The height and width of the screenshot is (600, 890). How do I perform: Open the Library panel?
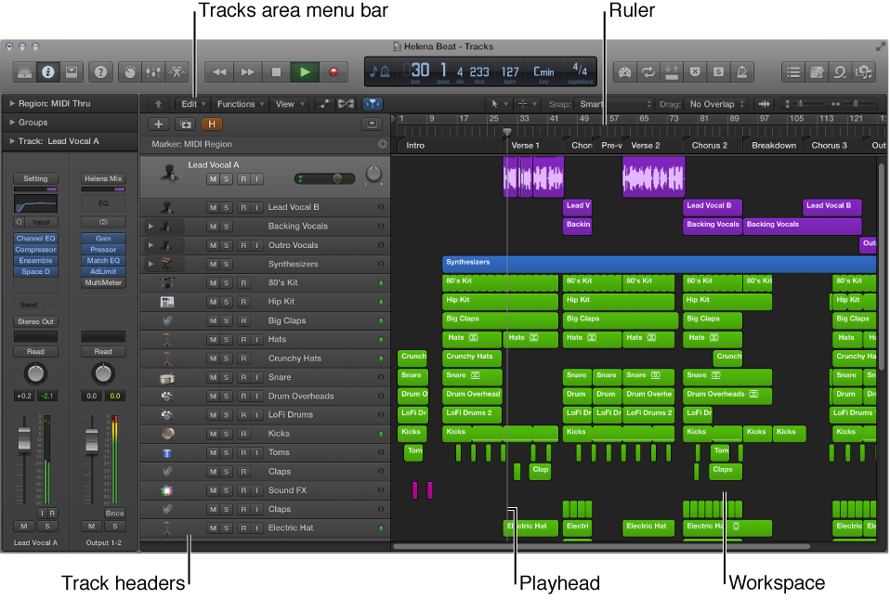(25, 72)
